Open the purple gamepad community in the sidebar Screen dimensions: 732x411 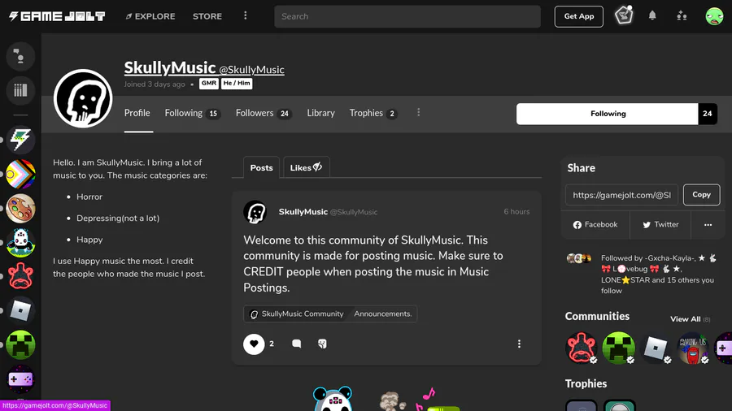click(x=20, y=379)
